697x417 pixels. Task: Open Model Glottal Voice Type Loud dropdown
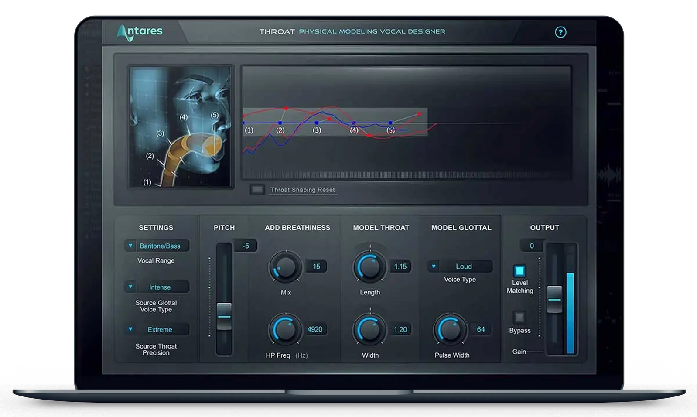[460, 267]
